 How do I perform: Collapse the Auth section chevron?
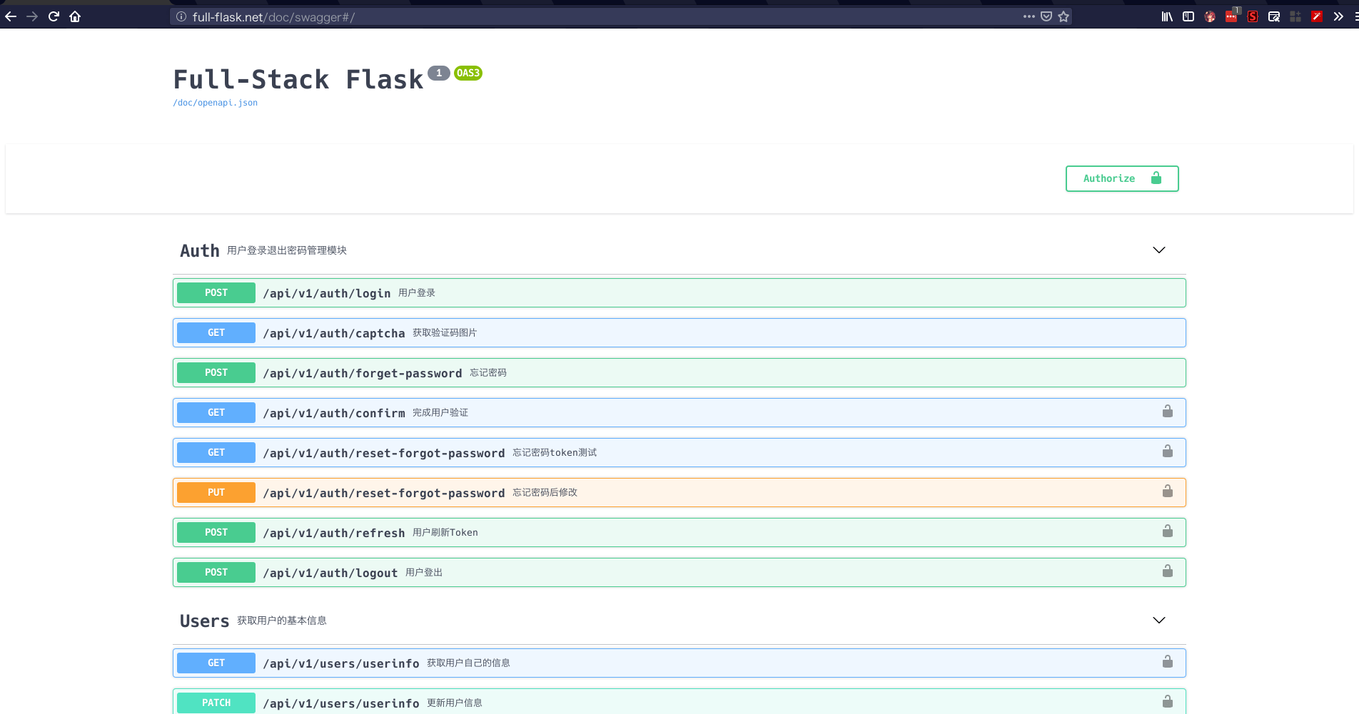coord(1158,250)
